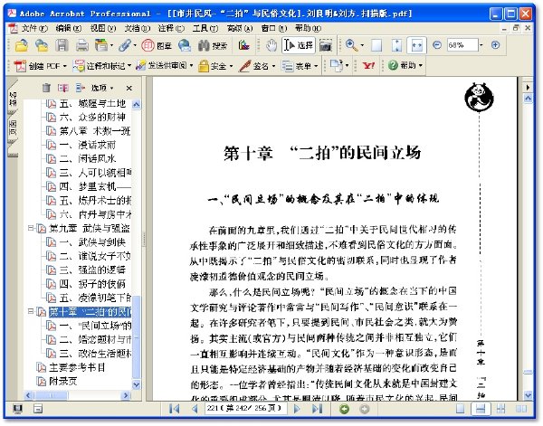Open the 注释和标记 dropdown
This screenshot has width=543, height=426.
pos(102,66)
